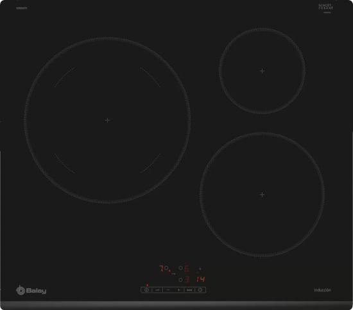Viewport: 353px width, 310px height.
Task: Increase power level with plus key
Action: pyautogui.click(x=179, y=290)
